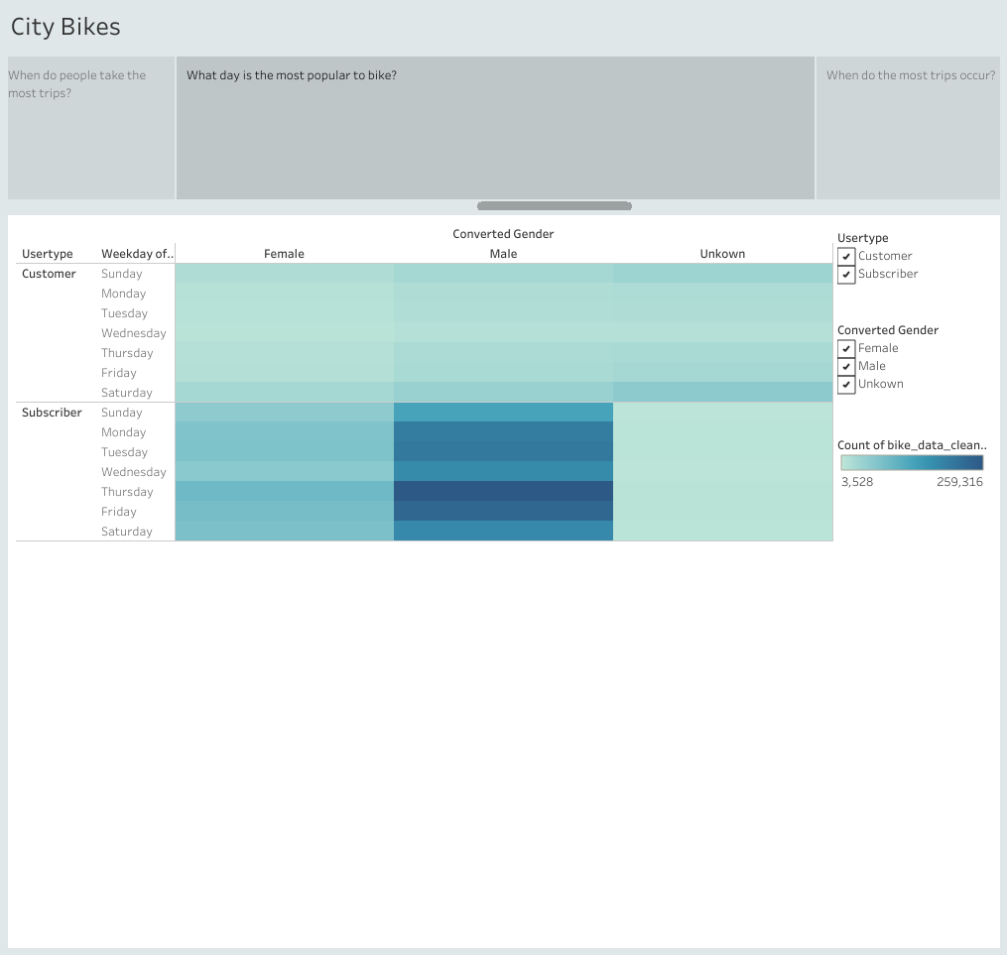Uncheck the Female gender filter
The width and height of the screenshot is (1007, 955).
pyautogui.click(x=846, y=348)
